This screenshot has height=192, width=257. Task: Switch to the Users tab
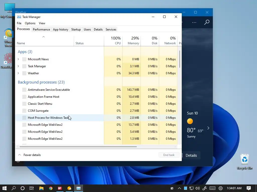coord(87,29)
